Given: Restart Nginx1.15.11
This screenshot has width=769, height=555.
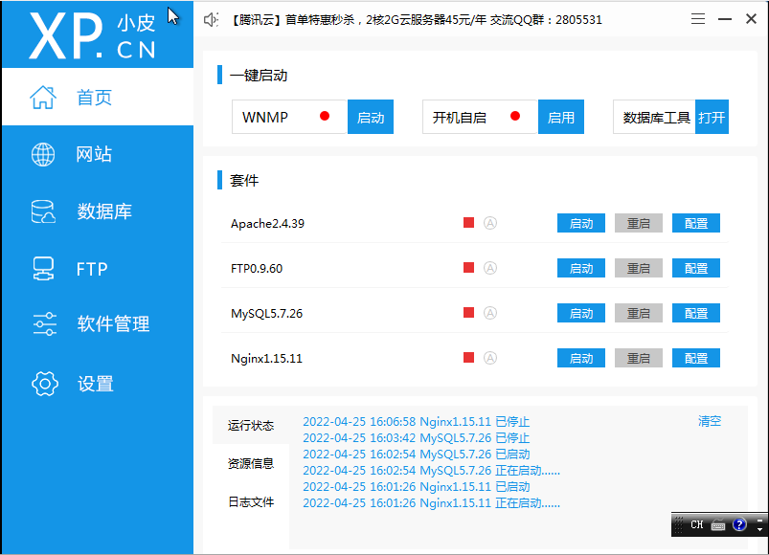Looking at the screenshot, I should tap(639, 358).
